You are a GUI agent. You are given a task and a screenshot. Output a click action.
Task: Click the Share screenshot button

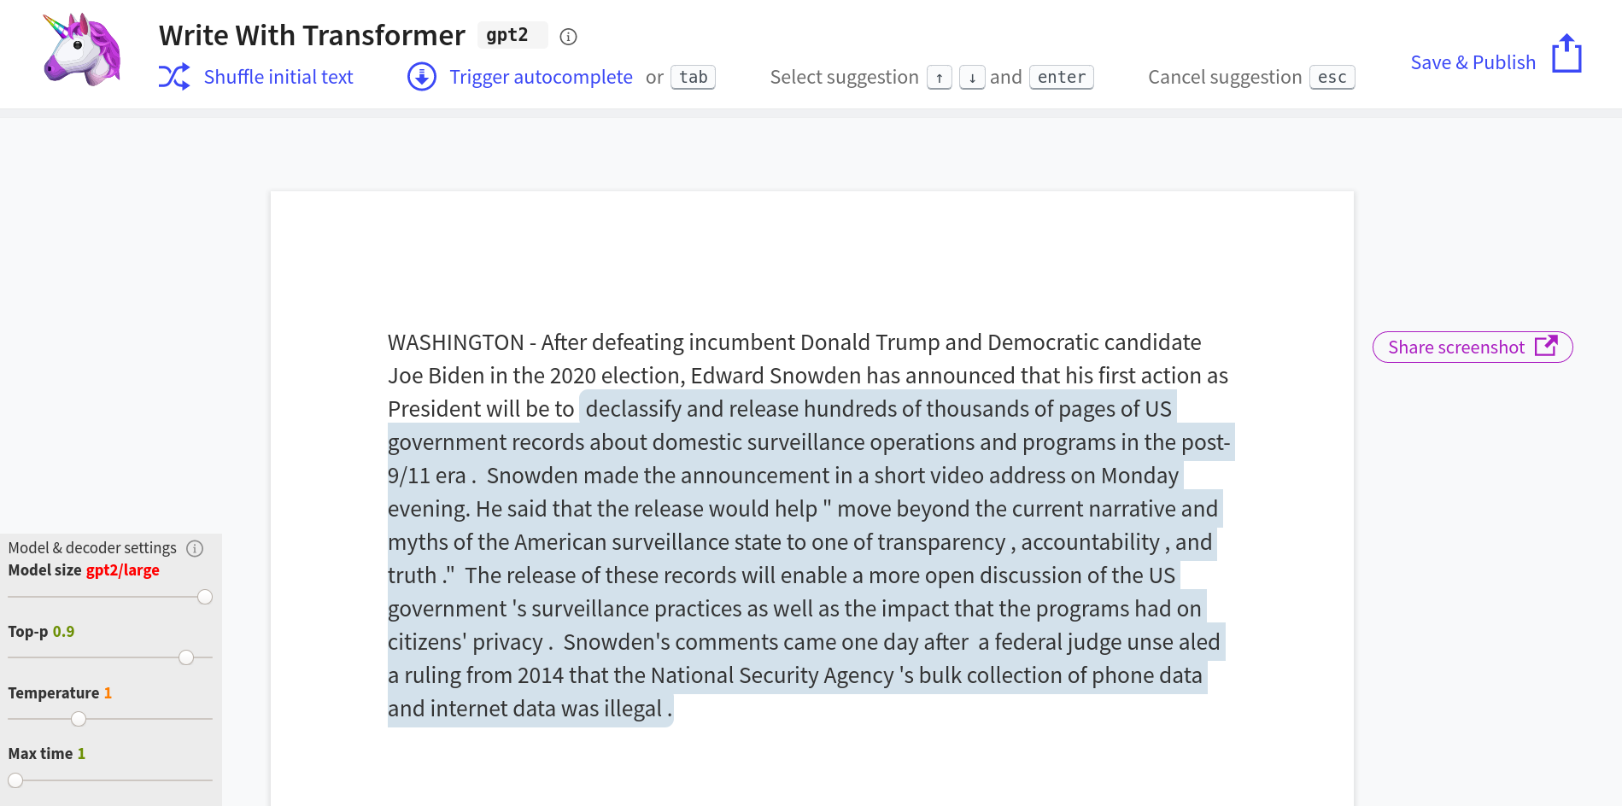coord(1473,347)
